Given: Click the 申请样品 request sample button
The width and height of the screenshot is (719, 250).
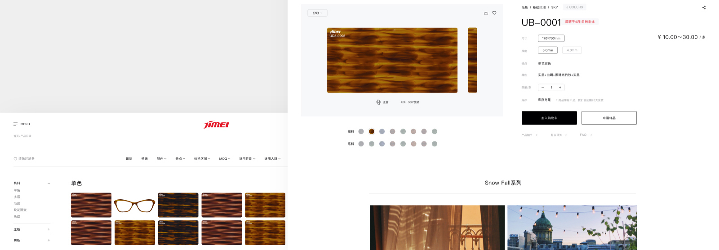Looking at the screenshot, I should 609,118.
